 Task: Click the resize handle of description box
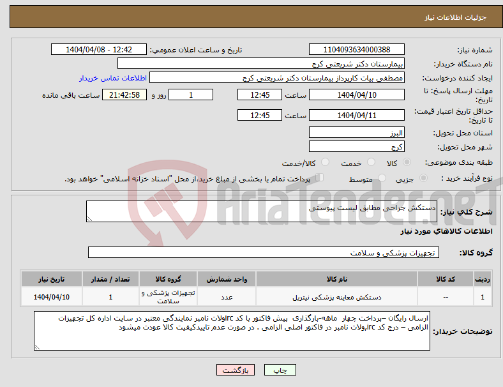click(89, 219)
